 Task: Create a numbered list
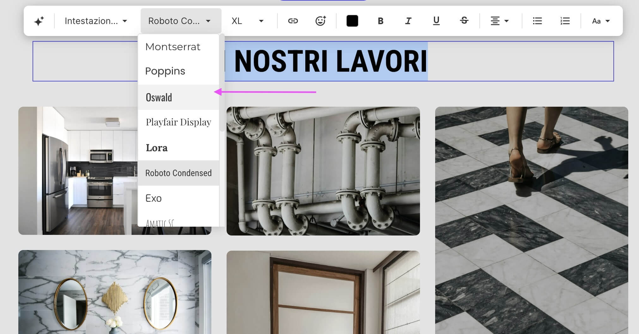click(x=565, y=21)
